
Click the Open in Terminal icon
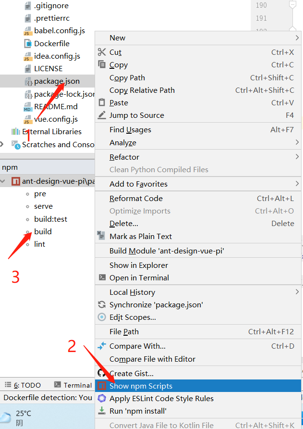click(x=102, y=278)
